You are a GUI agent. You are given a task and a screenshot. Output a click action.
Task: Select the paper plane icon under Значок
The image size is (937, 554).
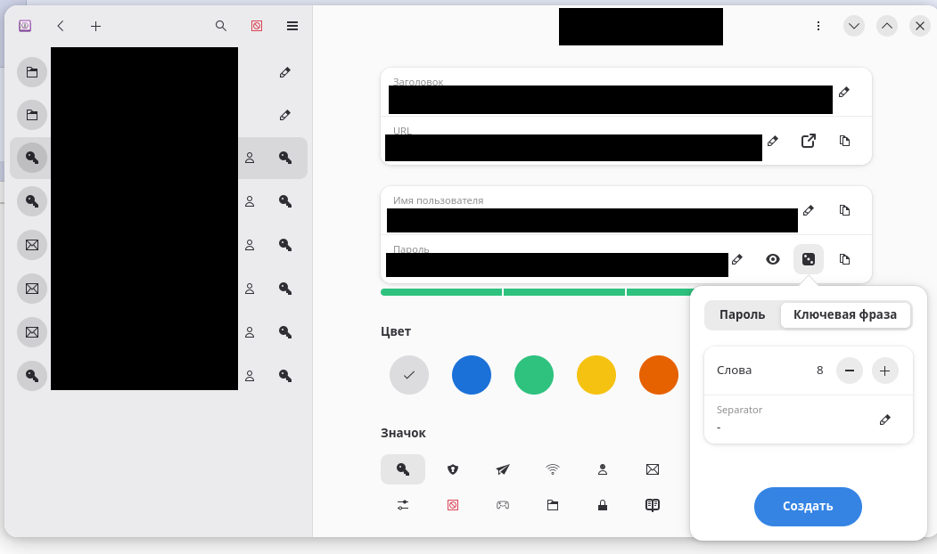[x=503, y=469]
